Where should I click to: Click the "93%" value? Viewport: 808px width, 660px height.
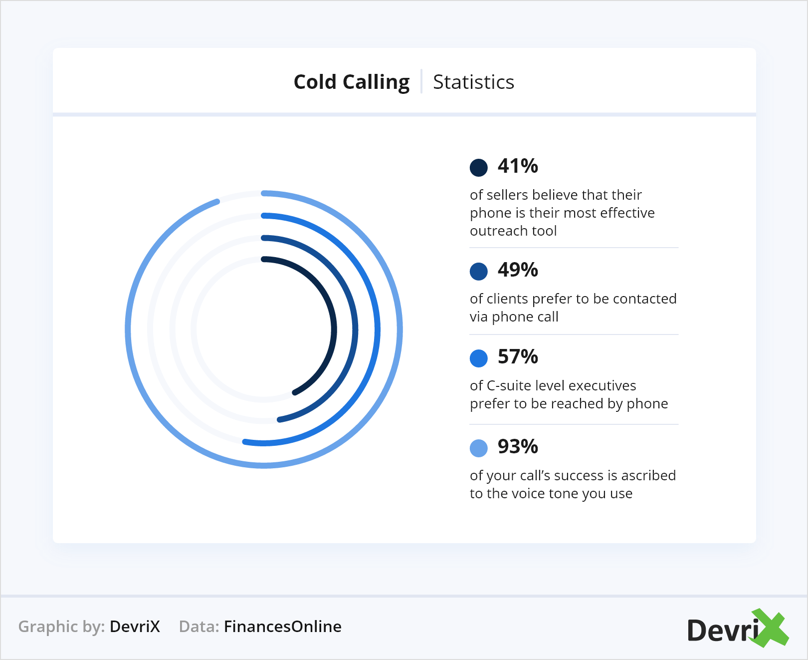[518, 447]
